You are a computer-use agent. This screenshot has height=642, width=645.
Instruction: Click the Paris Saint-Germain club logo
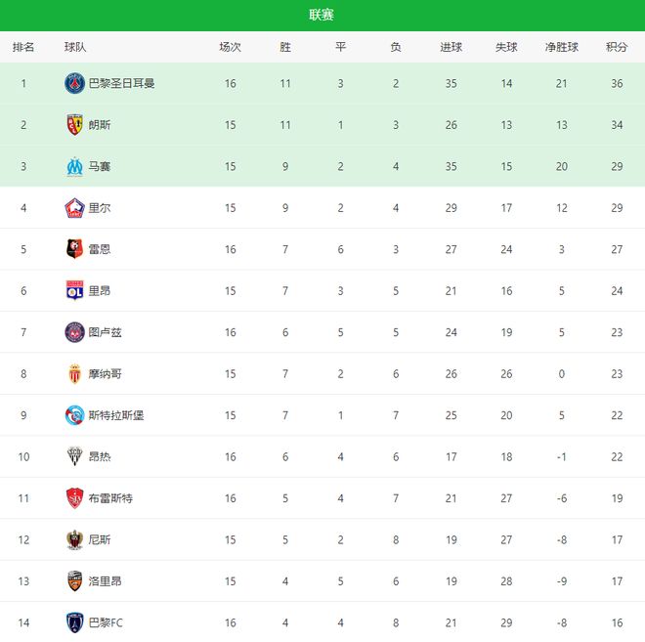click(x=75, y=83)
